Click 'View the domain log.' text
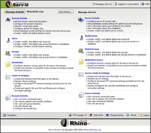151x133 pixels. pos(23,106)
